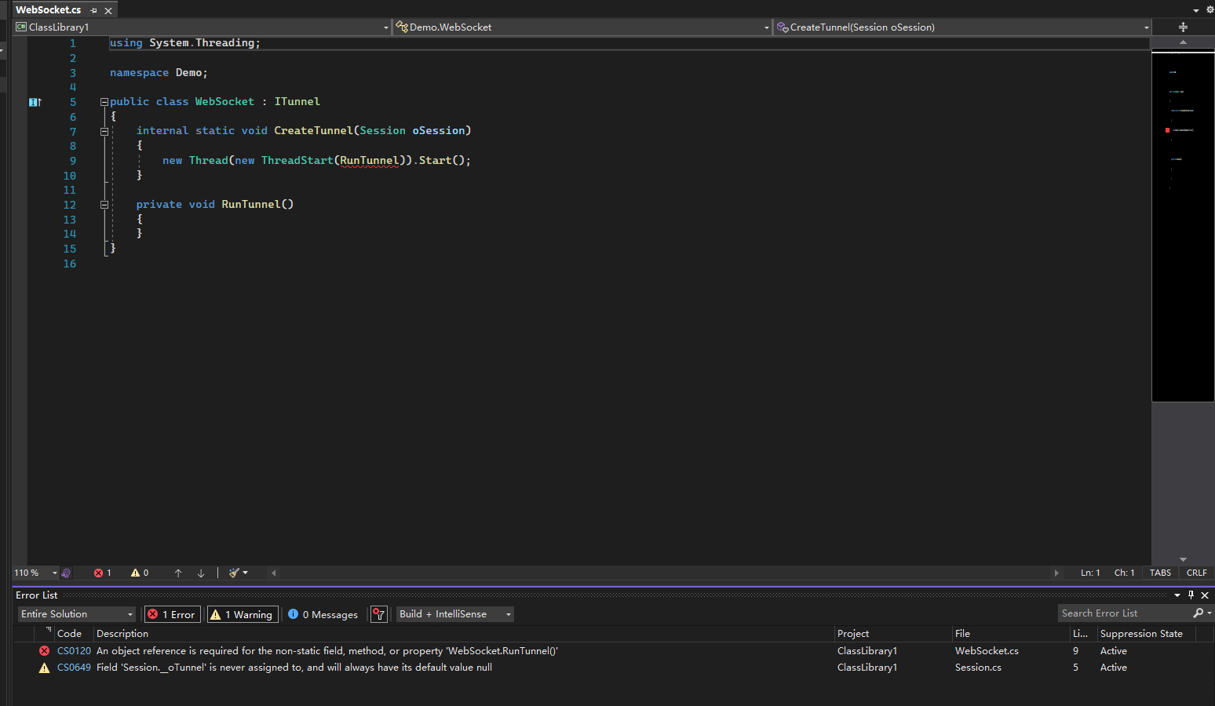The image size is (1215, 706).
Task: Open the Code Cleanup broom icon
Action: tap(233, 573)
